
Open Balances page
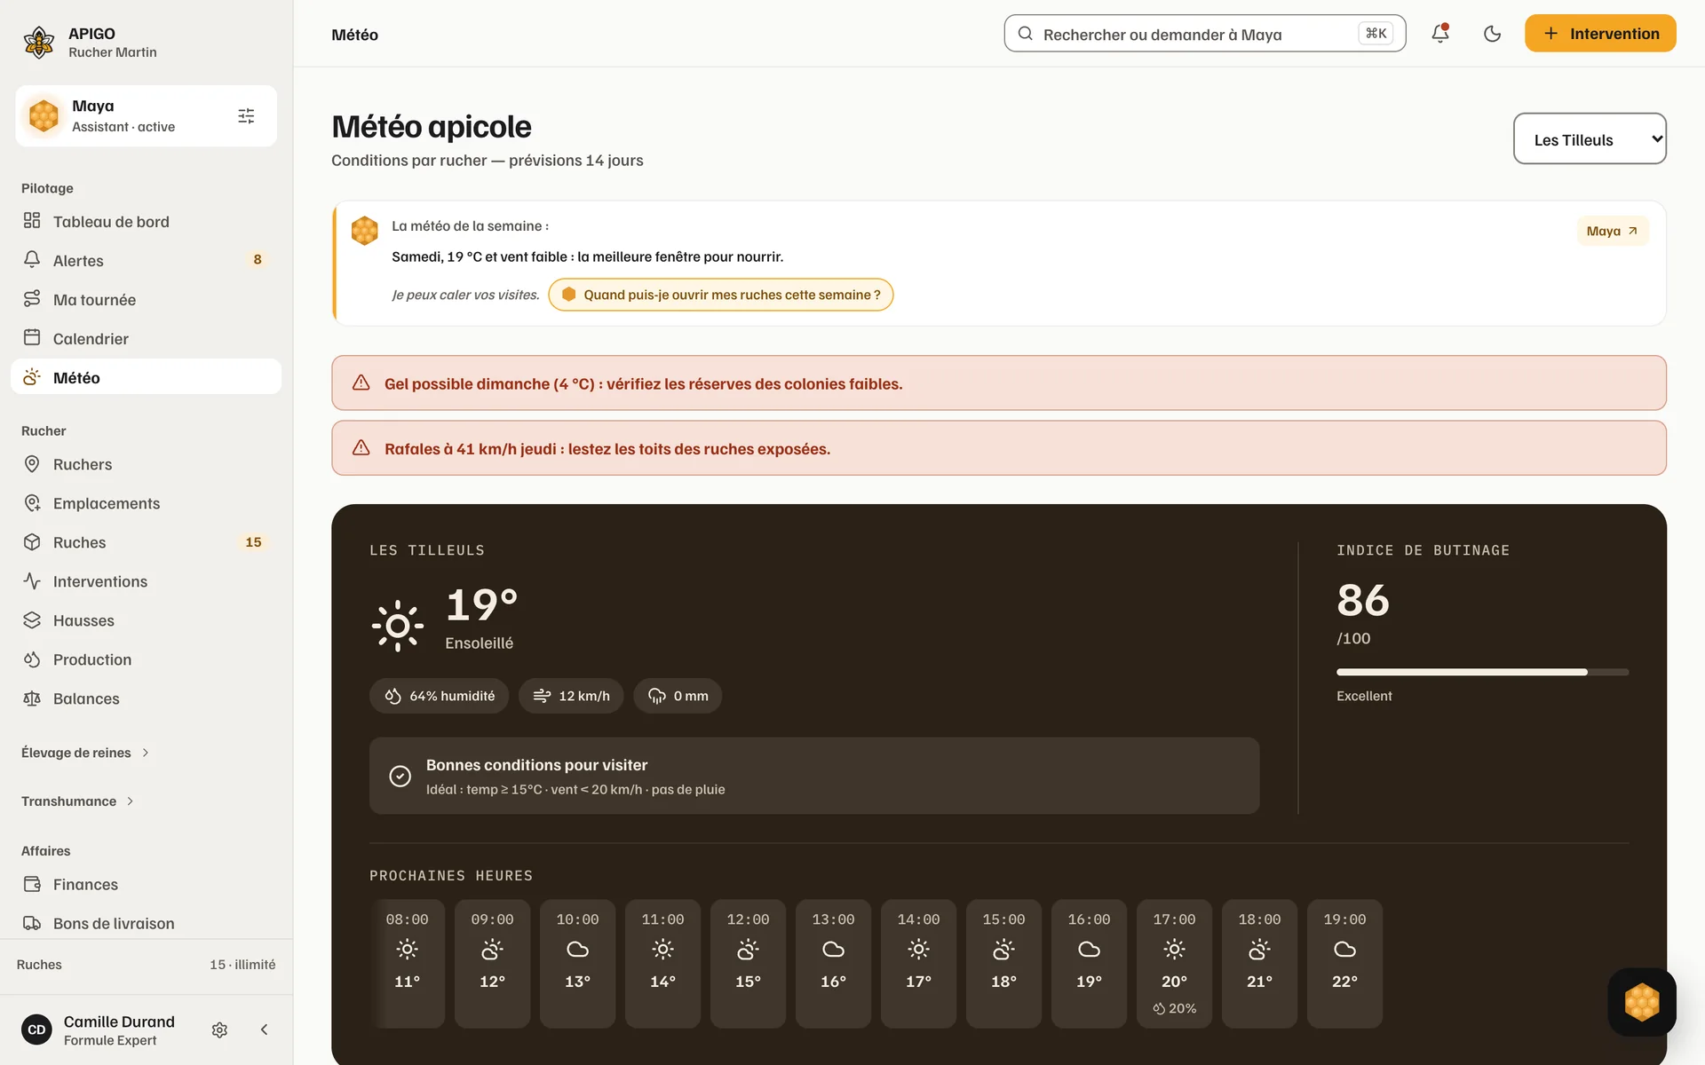(146, 698)
